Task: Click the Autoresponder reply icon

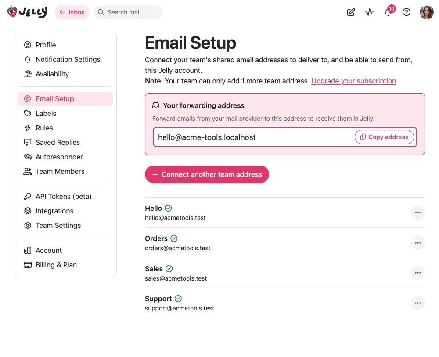Action: click(28, 157)
